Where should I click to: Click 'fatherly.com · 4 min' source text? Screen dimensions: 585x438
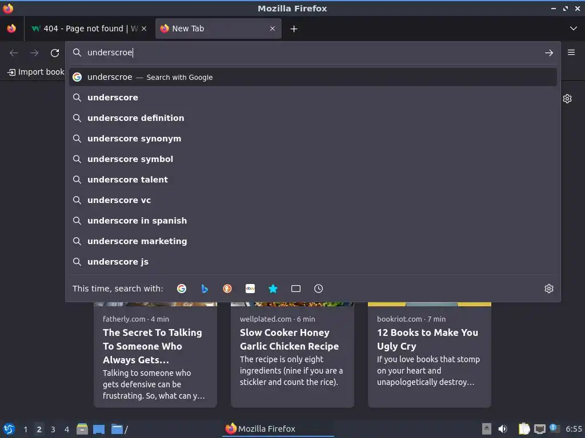point(136,319)
